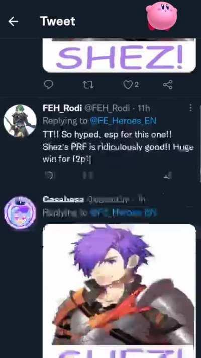Open @FE_Heroes_EN link in Casahesa's reply
The height and width of the screenshot is (358, 201).
tap(123, 213)
